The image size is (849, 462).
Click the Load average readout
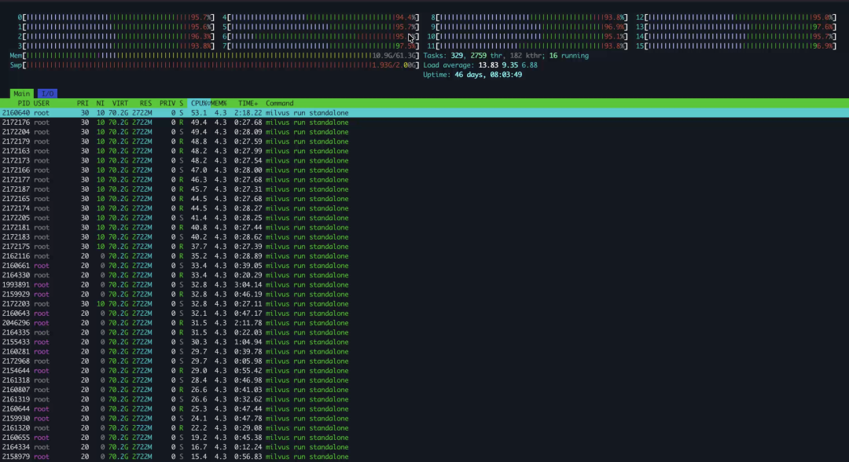(x=480, y=65)
